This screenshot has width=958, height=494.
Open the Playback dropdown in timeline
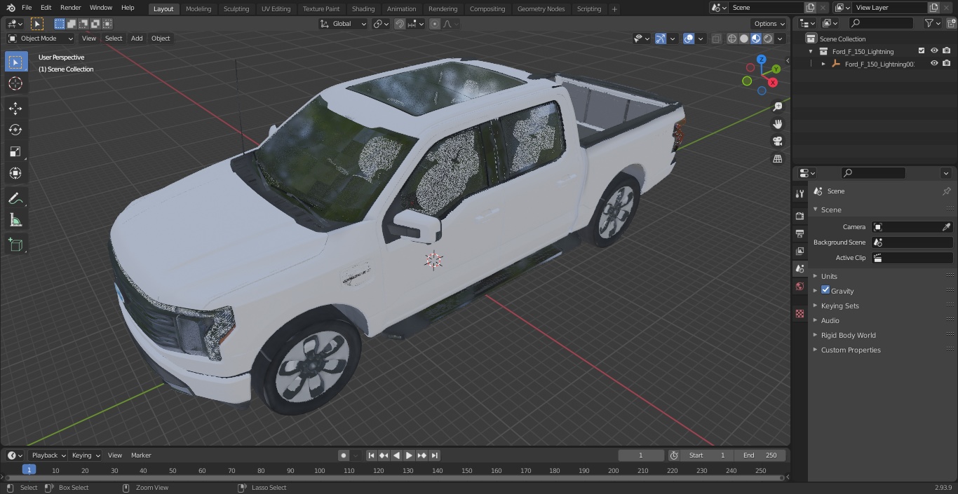tap(48, 455)
